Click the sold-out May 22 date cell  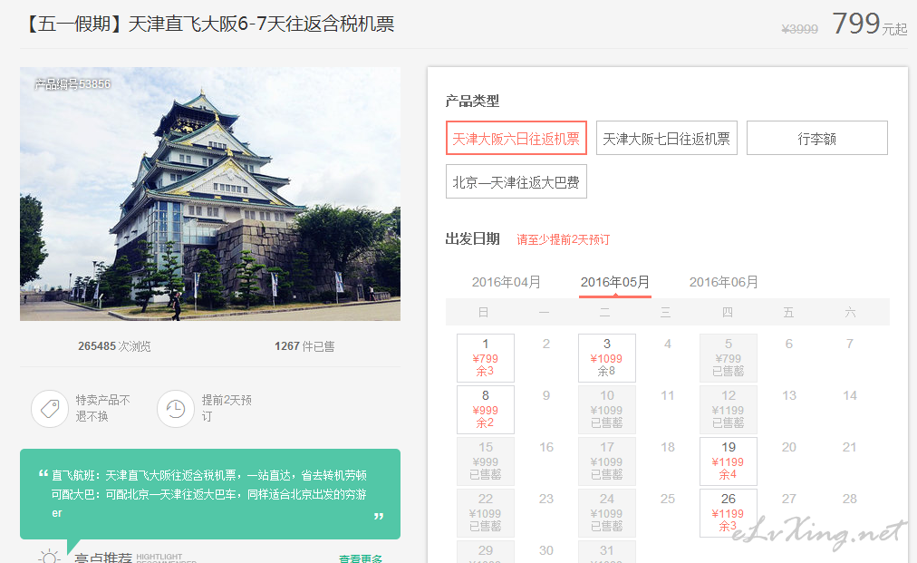[486, 512]
